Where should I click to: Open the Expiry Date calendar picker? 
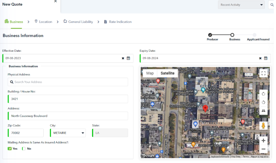(266, 58)
